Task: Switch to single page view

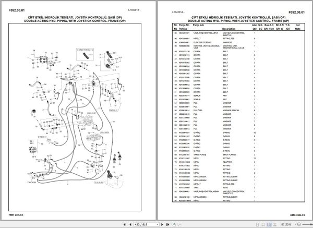Action: click(x=258, y=224)
